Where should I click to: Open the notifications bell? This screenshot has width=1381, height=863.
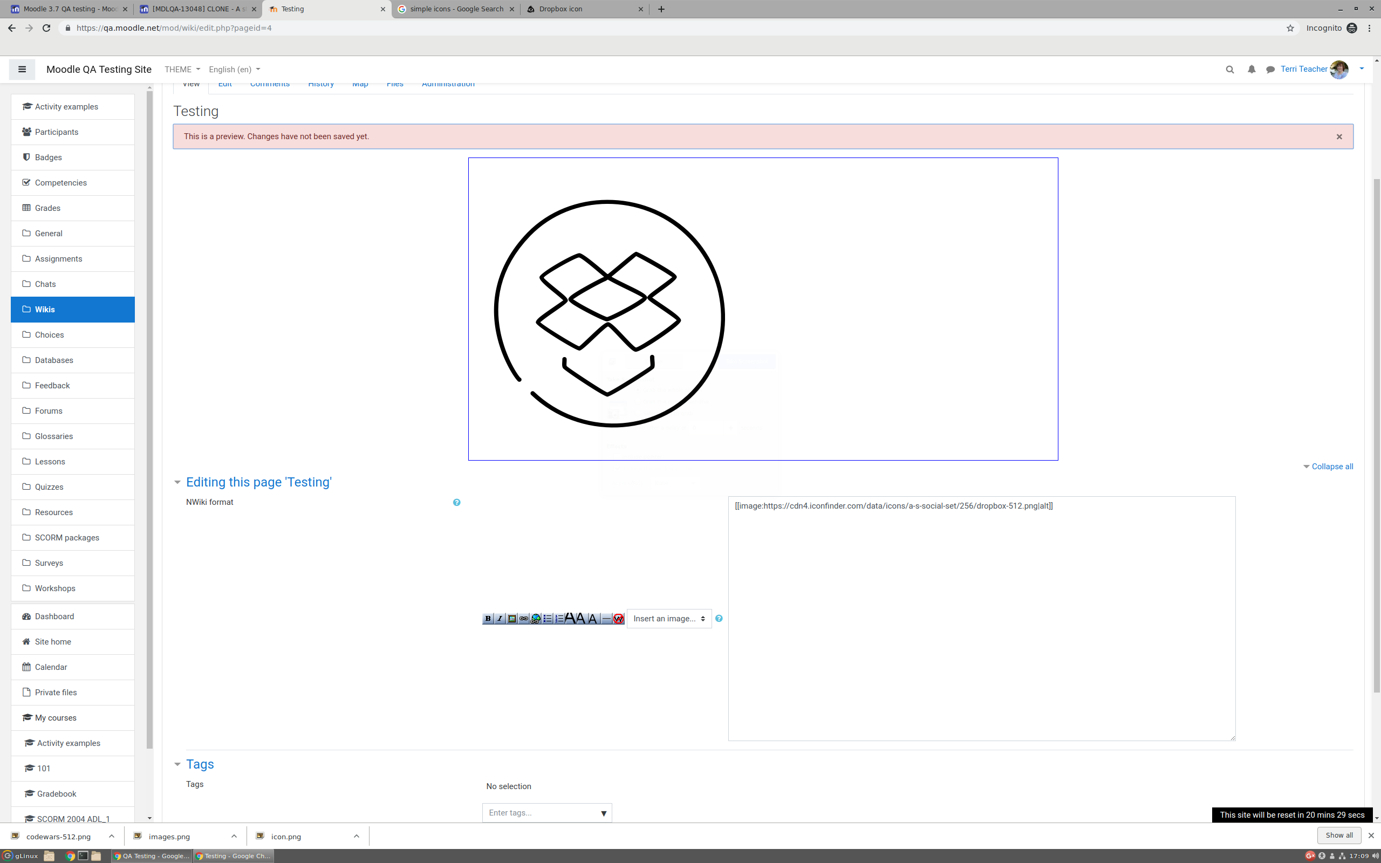(x=1251, y=69)
